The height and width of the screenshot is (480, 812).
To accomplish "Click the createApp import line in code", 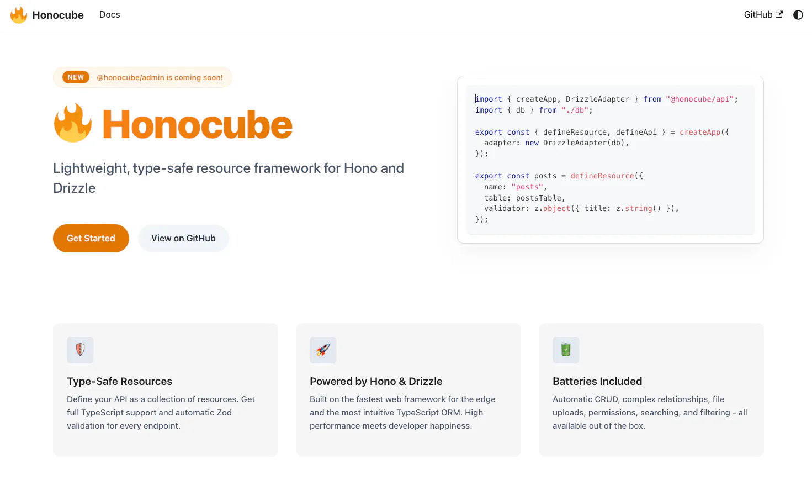I will (x=607, y=99).
